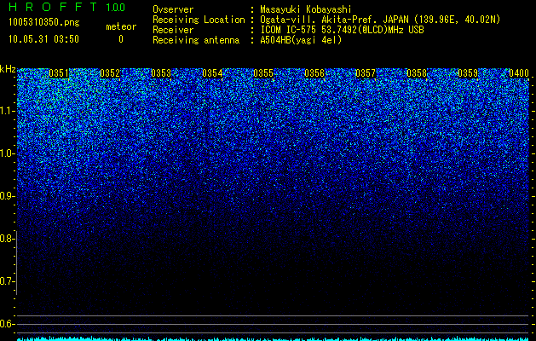Click the 0359 time marker

coord(468,73)
